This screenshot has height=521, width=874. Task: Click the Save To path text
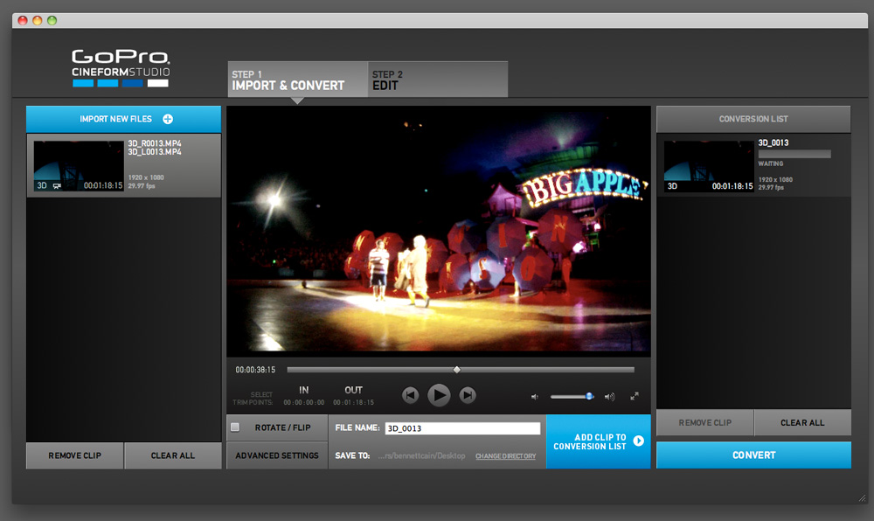pos(421,455)
